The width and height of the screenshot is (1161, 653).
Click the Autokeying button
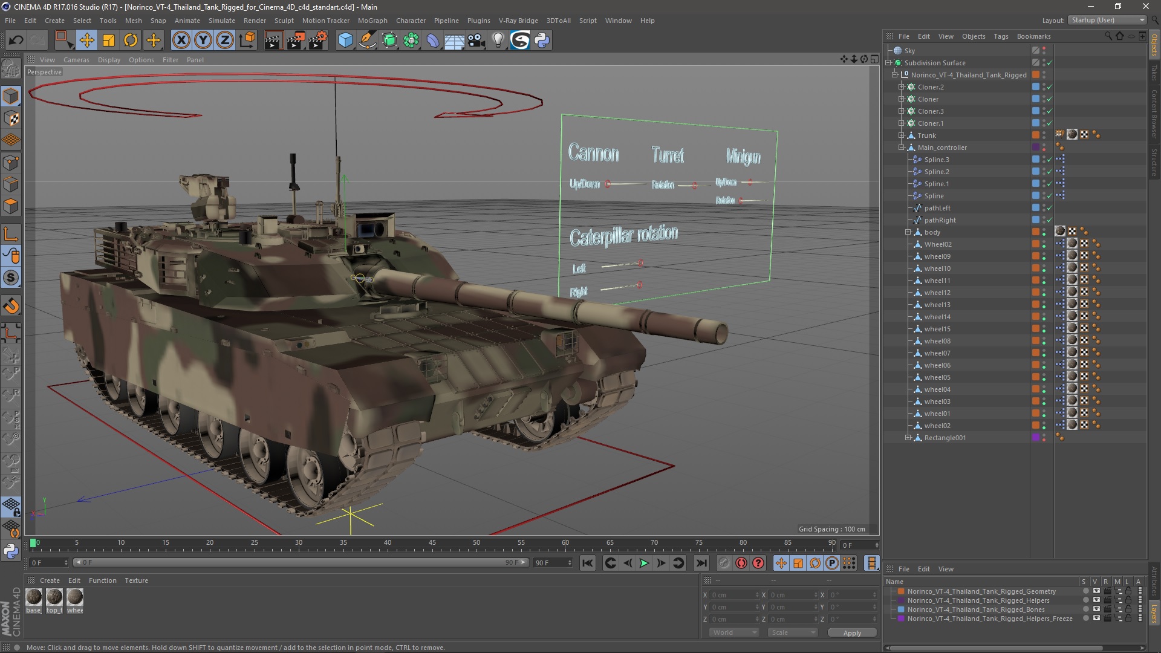741,563
